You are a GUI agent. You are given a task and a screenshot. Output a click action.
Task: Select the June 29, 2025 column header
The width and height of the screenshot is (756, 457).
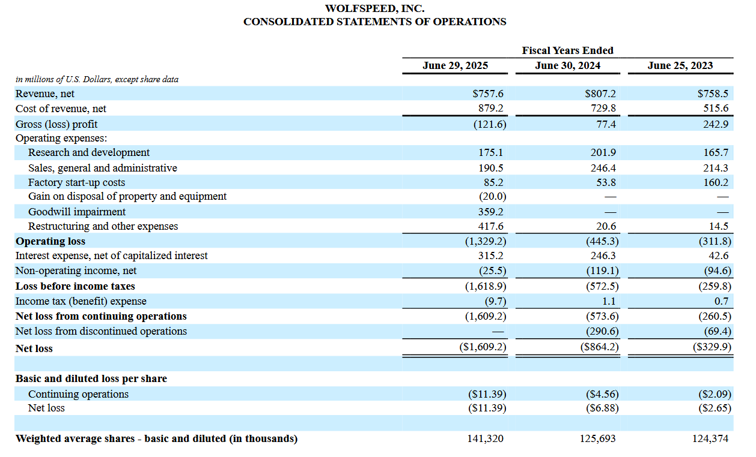(455, 65)
